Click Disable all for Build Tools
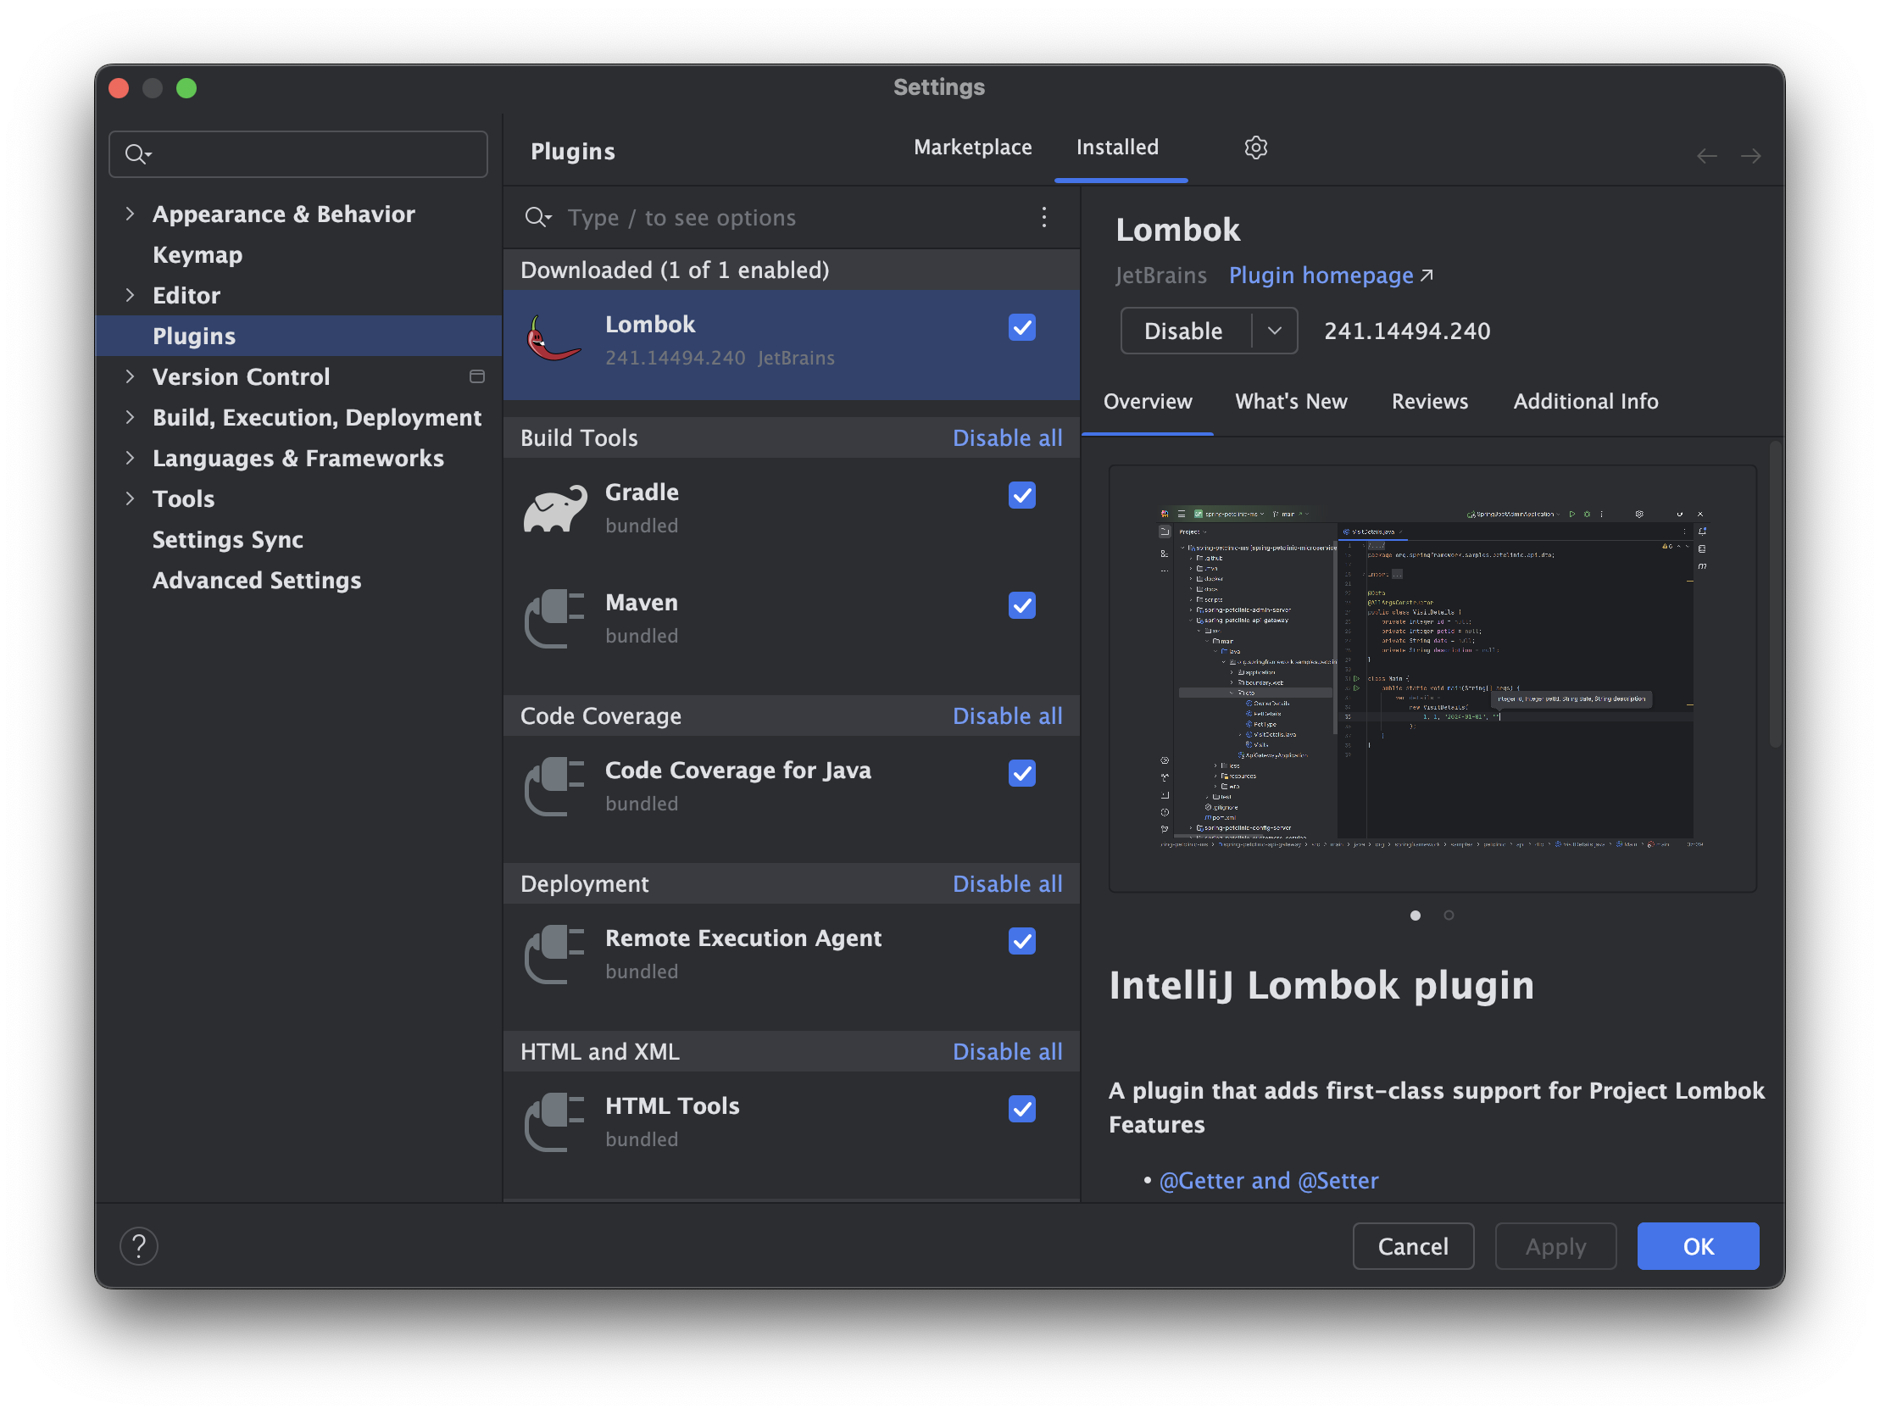 (1007, 438)
